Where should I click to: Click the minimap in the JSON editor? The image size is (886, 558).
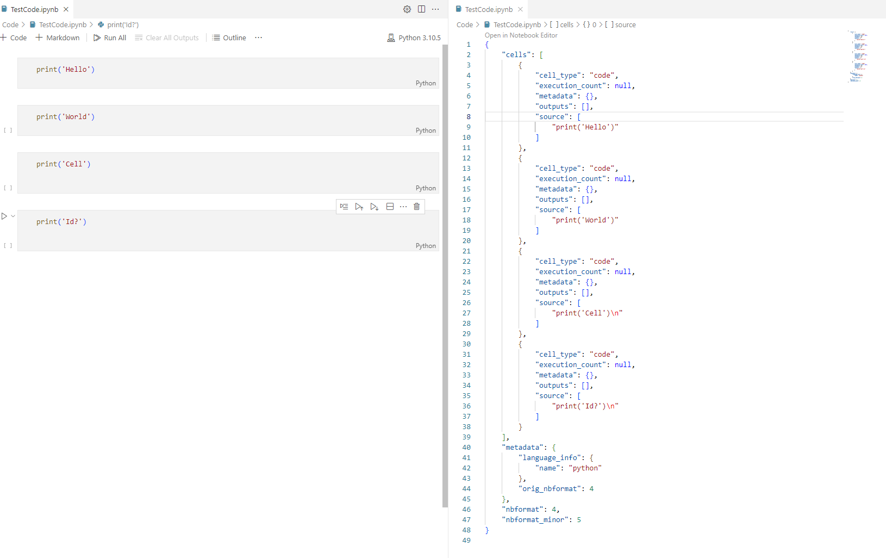pos(859,57)
